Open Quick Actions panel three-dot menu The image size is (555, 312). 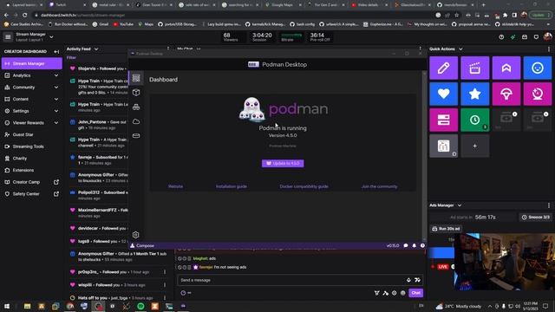click(x=549, y=49)
